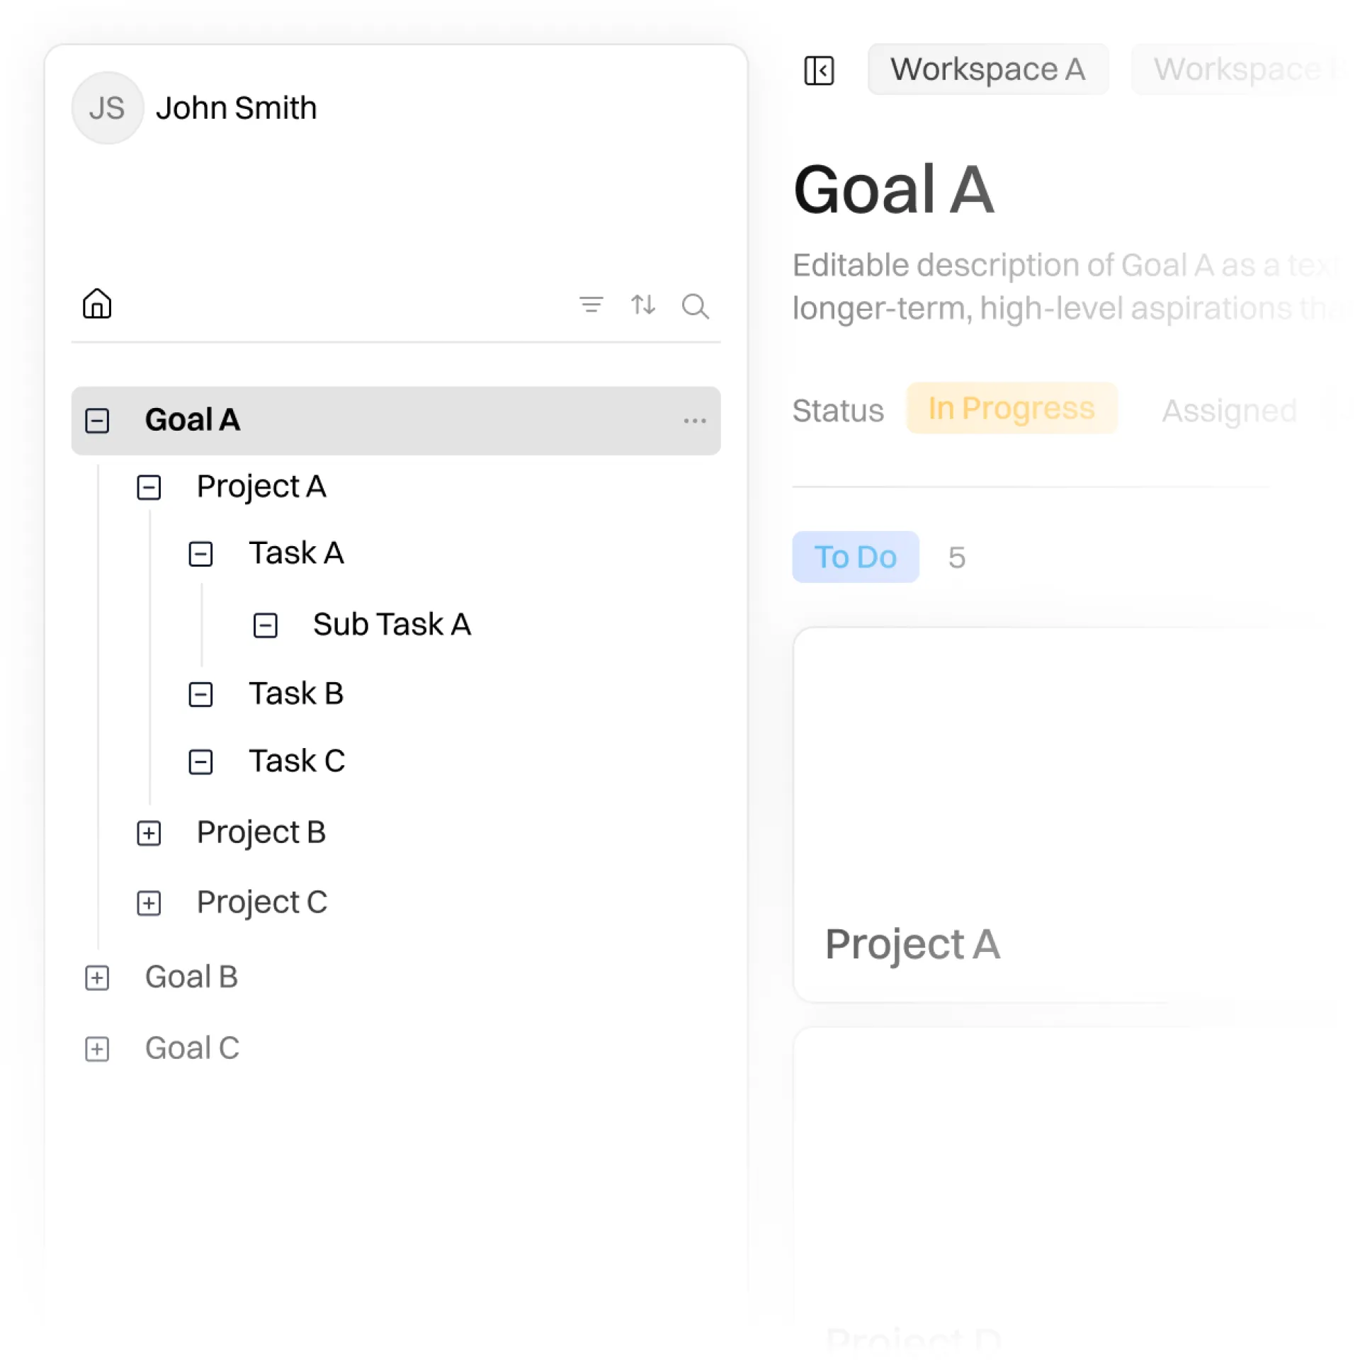Open the Goal A more options dots

pos(694,420)
